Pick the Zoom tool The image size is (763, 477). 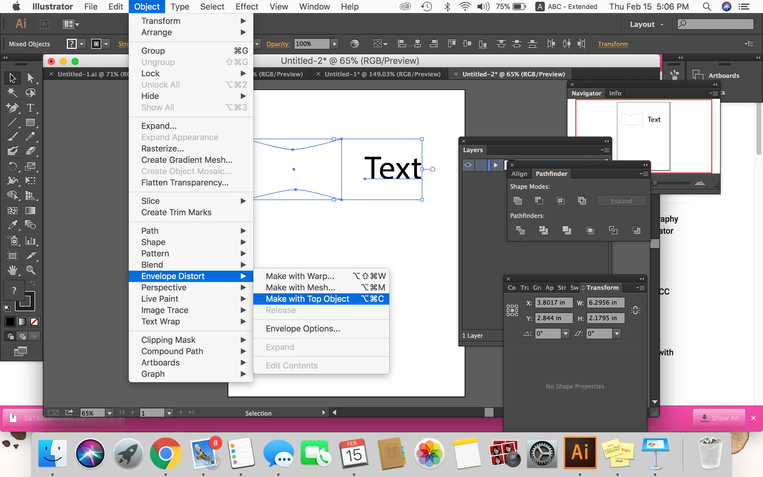[30, 270]
